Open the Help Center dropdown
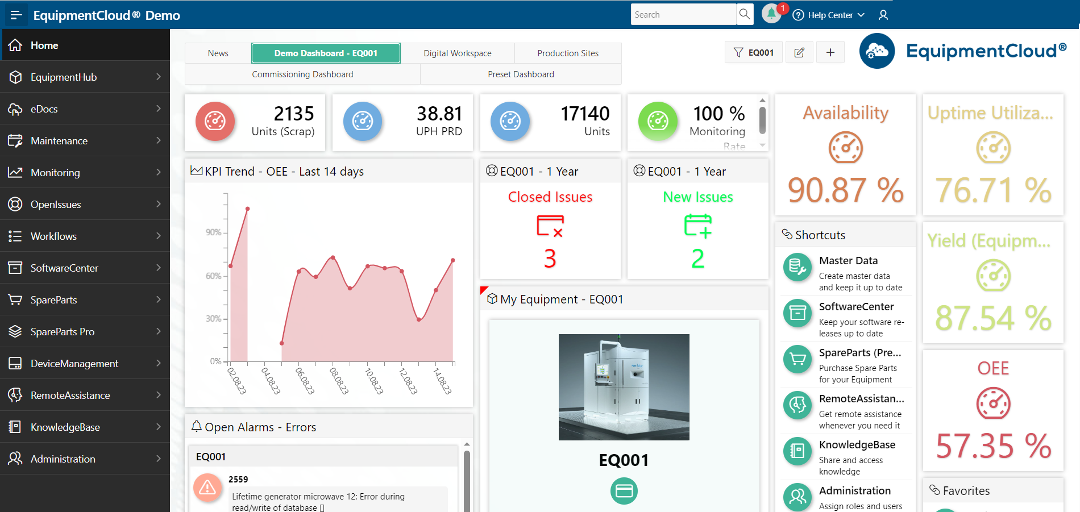The image size is (1080, 512). click(828, 15)
